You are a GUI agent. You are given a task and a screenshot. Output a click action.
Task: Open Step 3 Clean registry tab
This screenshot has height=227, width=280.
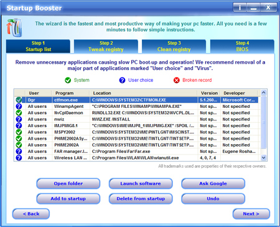click(174, 46)
